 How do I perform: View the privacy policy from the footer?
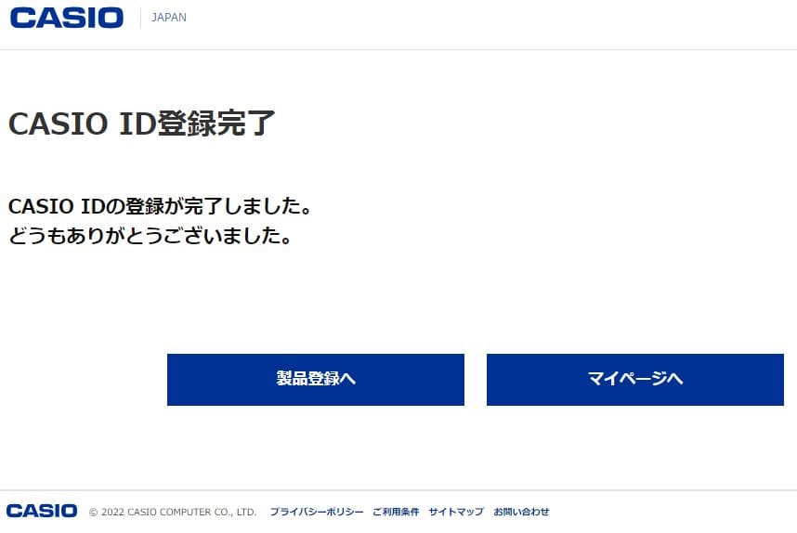pos(317,512)
